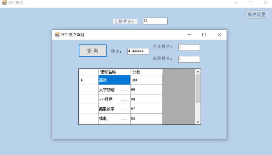Screen dimensions: 272x155
Task: Click the row header of the 模电 row
Action: [x=89, y=118]
